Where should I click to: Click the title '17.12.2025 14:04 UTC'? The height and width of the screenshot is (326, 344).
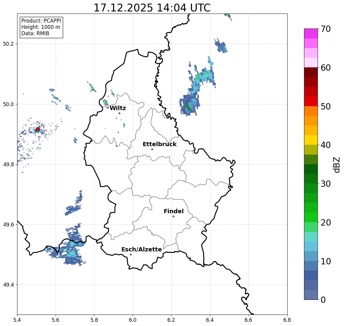tap(152, 8)
